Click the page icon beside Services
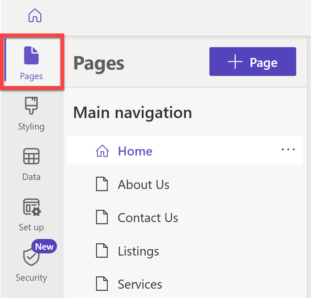The width and height of the screenshot is (311, 298). 102,284
